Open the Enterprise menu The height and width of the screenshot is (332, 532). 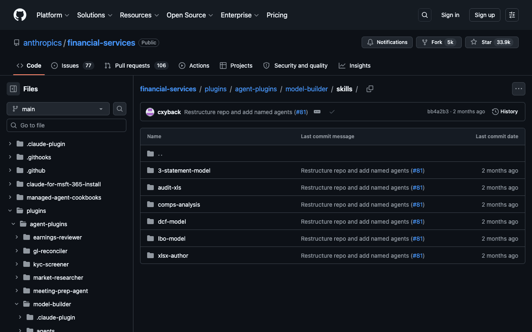click(240, 15)
